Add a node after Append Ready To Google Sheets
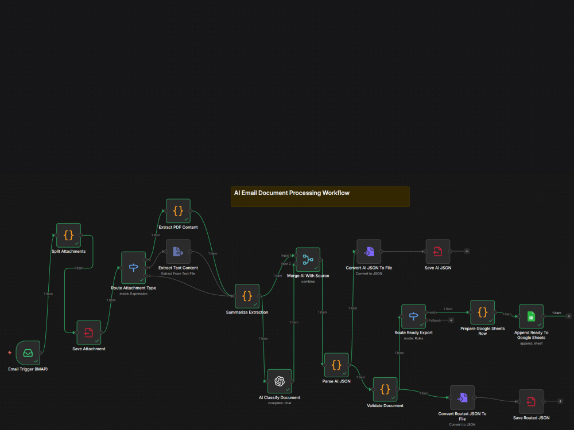 click(568, 316)
